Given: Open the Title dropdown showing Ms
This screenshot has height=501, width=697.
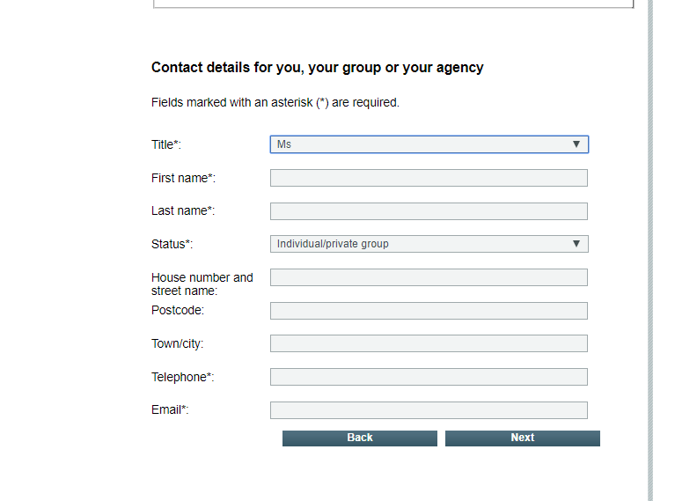Looking at the screenshot, I should (x=429, y=144).
